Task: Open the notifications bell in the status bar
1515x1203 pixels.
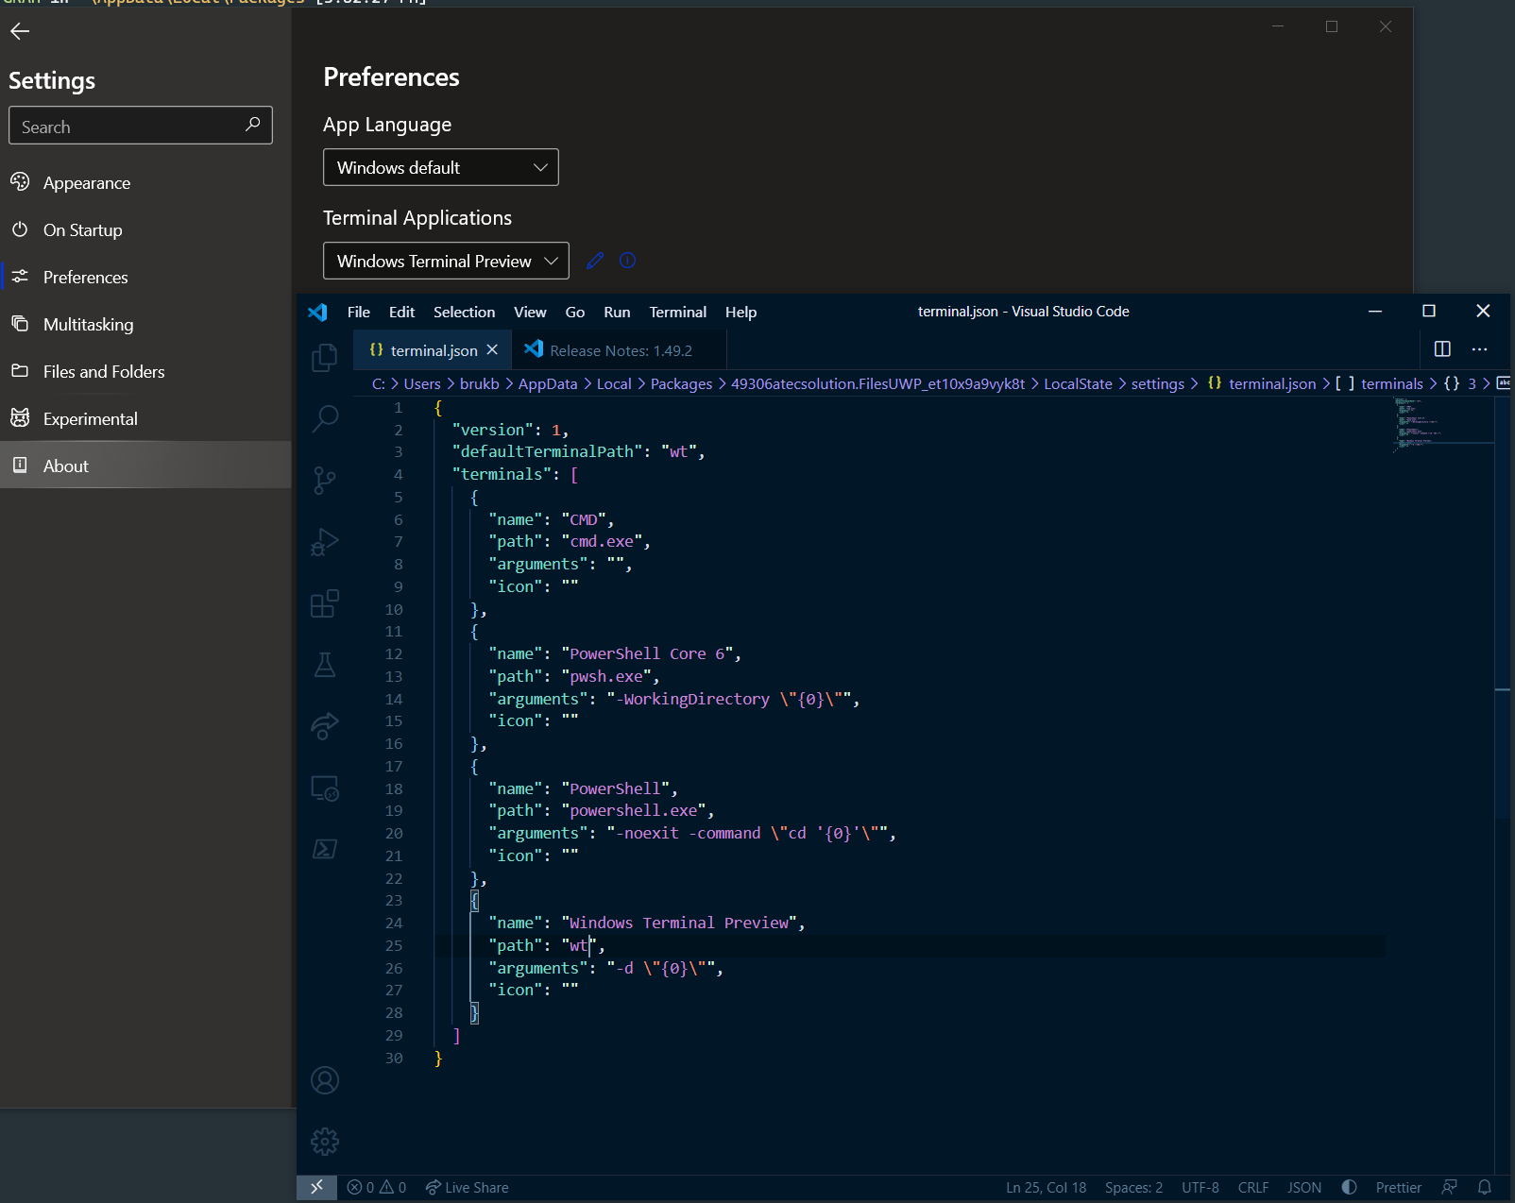Action: 1486,1187
